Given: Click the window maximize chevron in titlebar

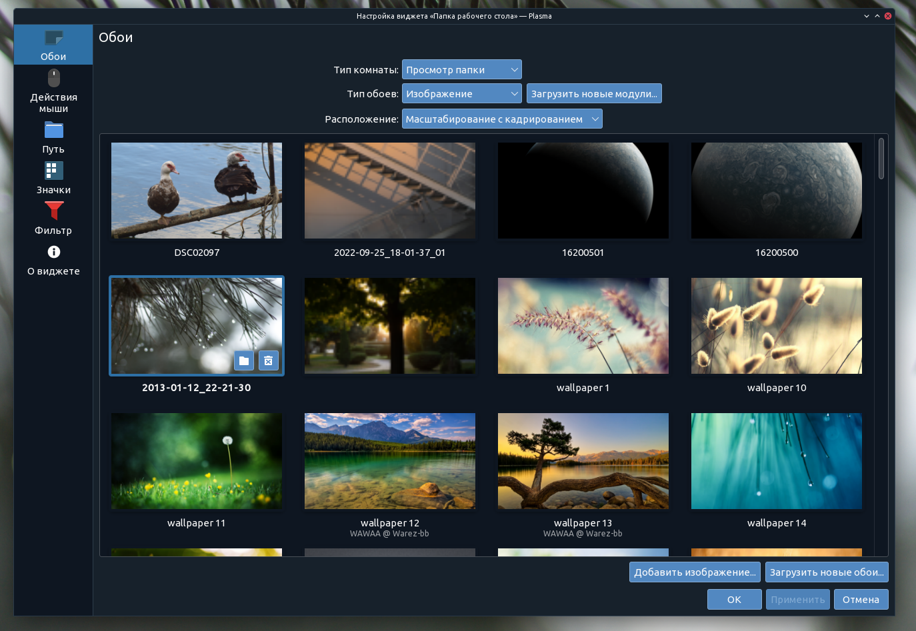Looking at the screenshot, I should (x=877, y=16).
